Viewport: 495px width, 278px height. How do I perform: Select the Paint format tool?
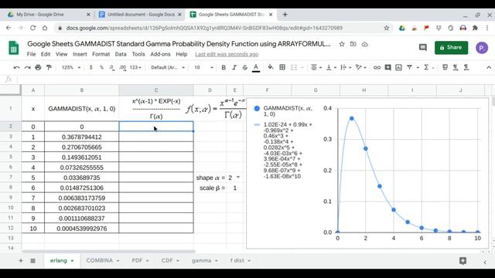[x=49, y=67]
